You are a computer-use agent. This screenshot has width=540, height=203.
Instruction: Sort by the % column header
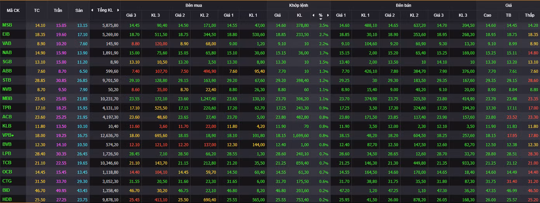pos(321,15)
